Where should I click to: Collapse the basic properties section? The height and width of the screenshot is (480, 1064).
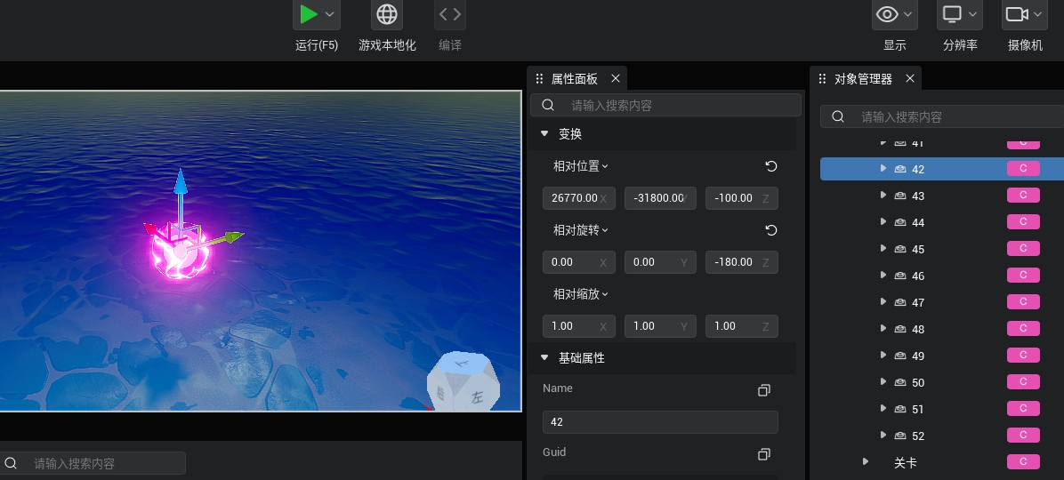[x=544, y=358]
